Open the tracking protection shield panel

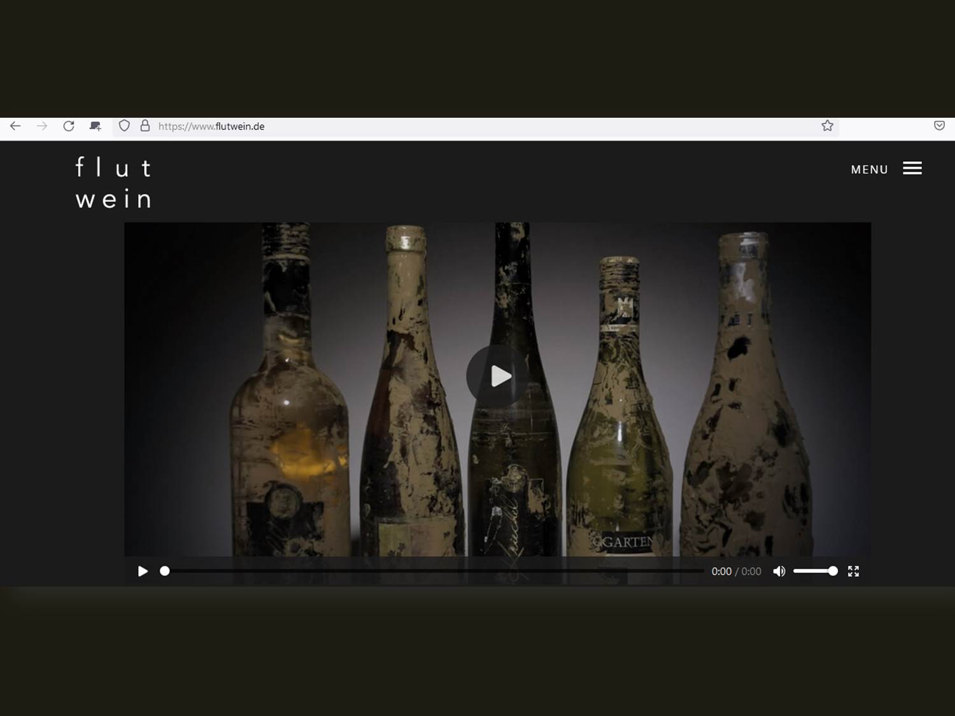point(124,125)
